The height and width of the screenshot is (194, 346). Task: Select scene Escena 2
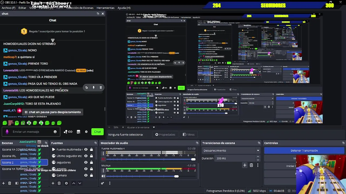[24, 162]
